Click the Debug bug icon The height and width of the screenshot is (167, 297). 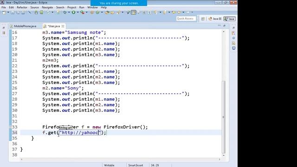click(x=65, y=13)
